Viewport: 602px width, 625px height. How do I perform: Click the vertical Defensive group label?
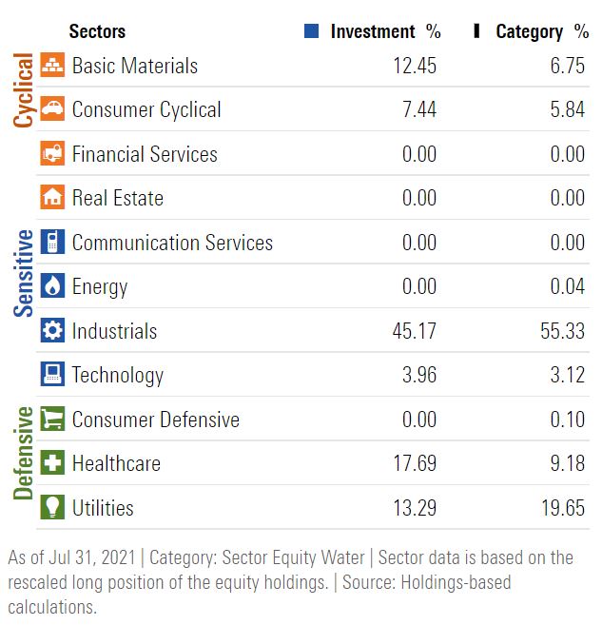[23, 454]
